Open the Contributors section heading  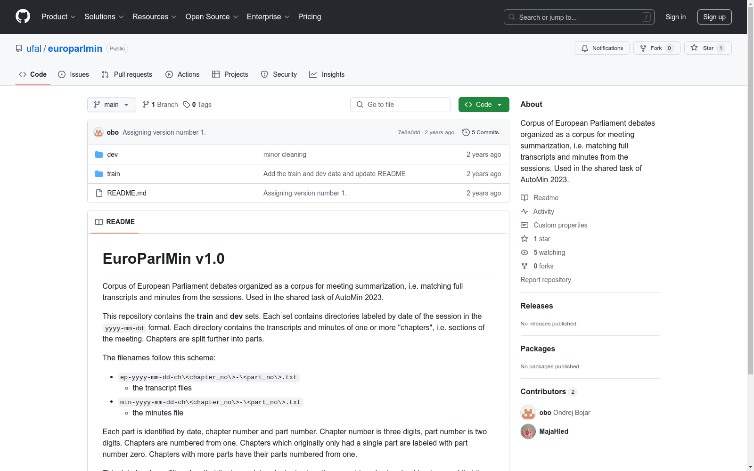(549, 391)
